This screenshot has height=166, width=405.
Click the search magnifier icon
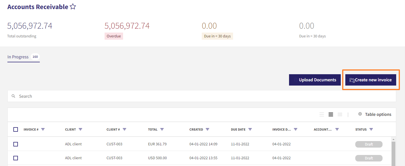click(x=13, y=96)
